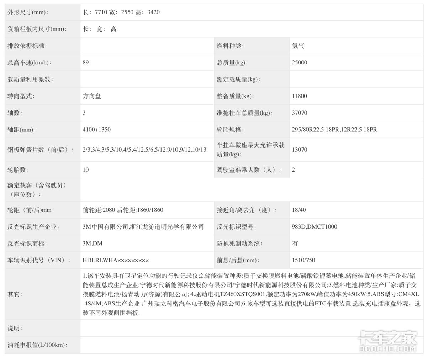Select the front/rear overhang value 1510/750
This screenshot has height=361, width=427.
pyautogui.click(x=303, y=260)
